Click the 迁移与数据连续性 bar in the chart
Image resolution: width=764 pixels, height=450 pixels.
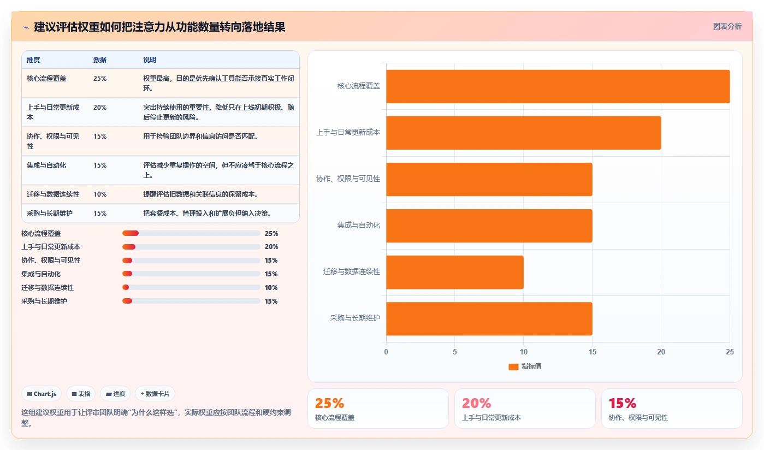(454, 272)
